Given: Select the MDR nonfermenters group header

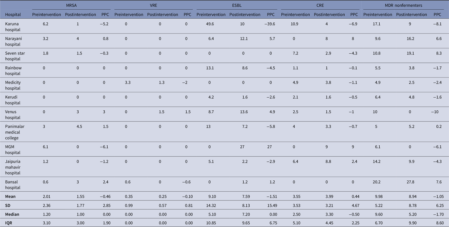Looking at the screenshot, I should (x=404, y=6).
